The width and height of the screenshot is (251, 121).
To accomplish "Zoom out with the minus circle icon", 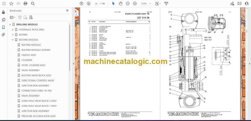I will point(128,4).
